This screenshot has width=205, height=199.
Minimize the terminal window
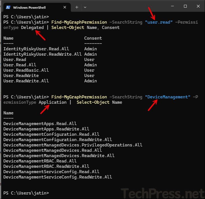point(172,6)
